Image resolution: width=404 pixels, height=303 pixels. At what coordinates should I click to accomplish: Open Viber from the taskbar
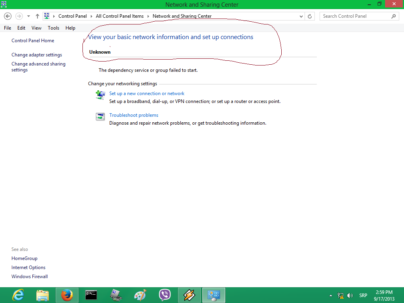[165, 295]
